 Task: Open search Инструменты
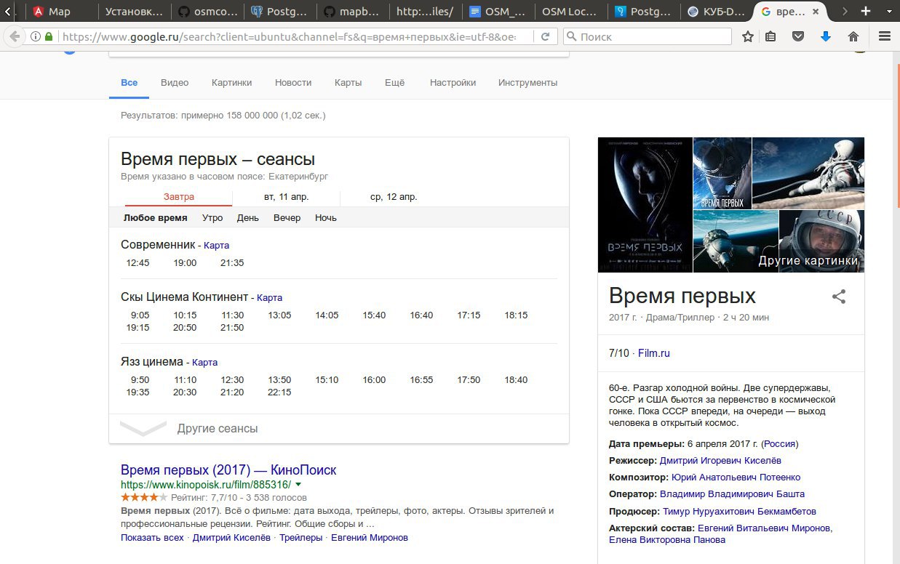point(527,83)
